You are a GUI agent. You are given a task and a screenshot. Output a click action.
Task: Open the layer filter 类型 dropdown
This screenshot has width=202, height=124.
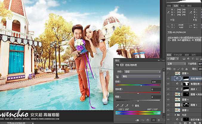click(173, 59)
